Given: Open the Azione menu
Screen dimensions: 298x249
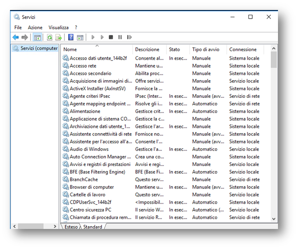Looking at the screenshot, I should coord(35,28).
